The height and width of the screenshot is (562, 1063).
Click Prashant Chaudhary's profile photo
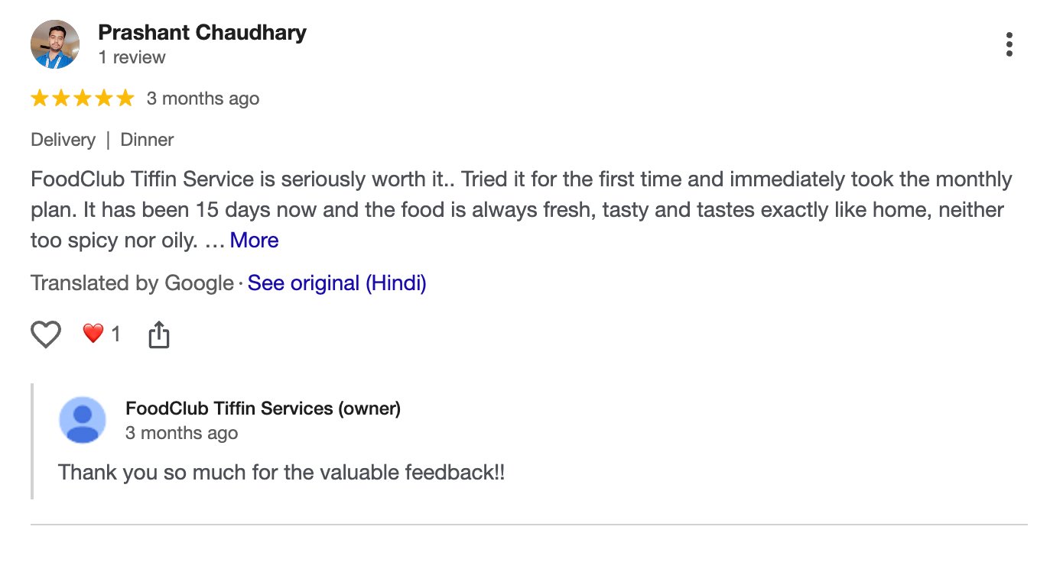point(55,44)
